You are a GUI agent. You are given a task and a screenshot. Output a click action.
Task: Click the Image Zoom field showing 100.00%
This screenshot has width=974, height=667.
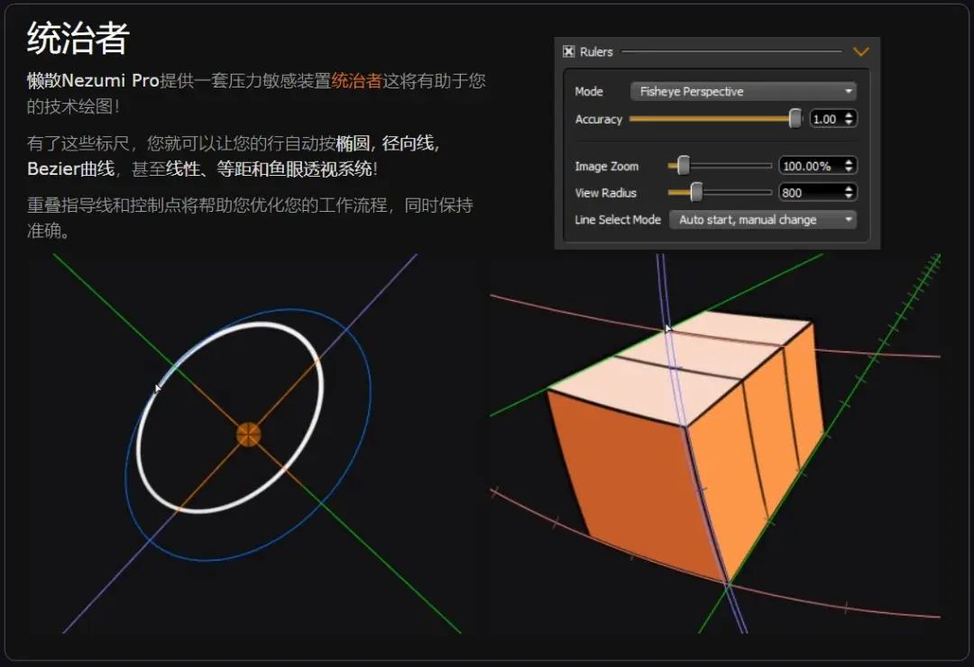tap(809, 166)
